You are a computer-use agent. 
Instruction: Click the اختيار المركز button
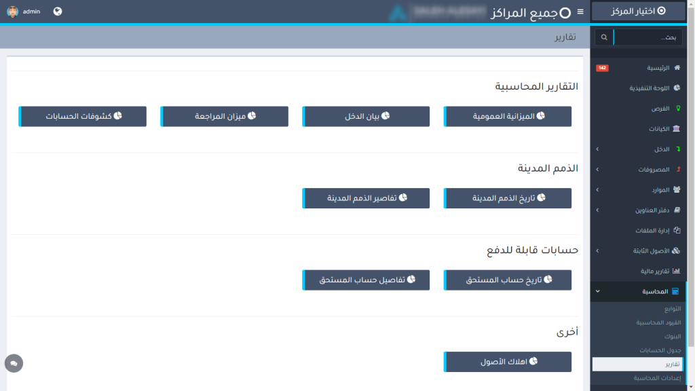pos(638,12)
